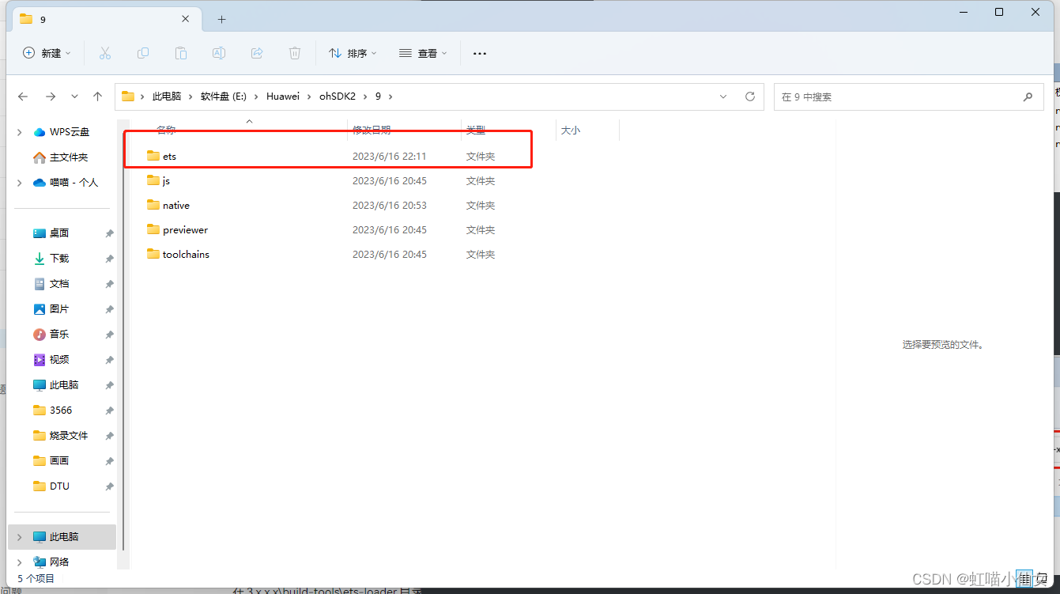Select the tab titled 9

[x=107, y=19]
